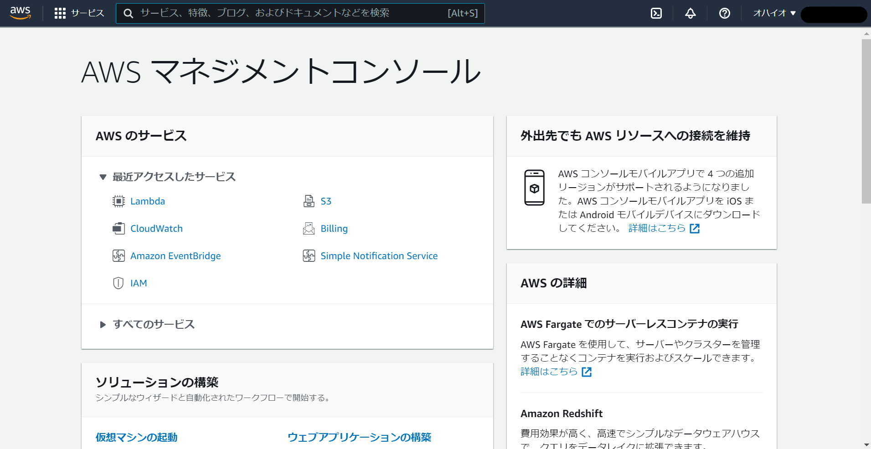Click ウェブアプリケーションの構築 link
The width and height of the screenshot is (871, 449).
[359, 437]
